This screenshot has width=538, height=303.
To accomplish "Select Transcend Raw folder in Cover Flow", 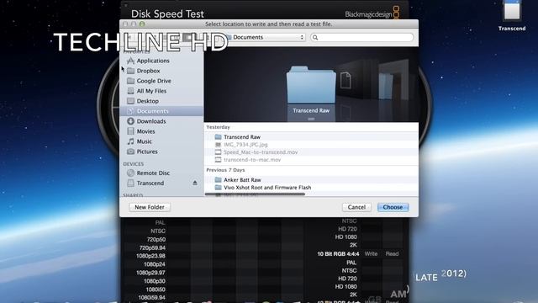I will point(311,85).
